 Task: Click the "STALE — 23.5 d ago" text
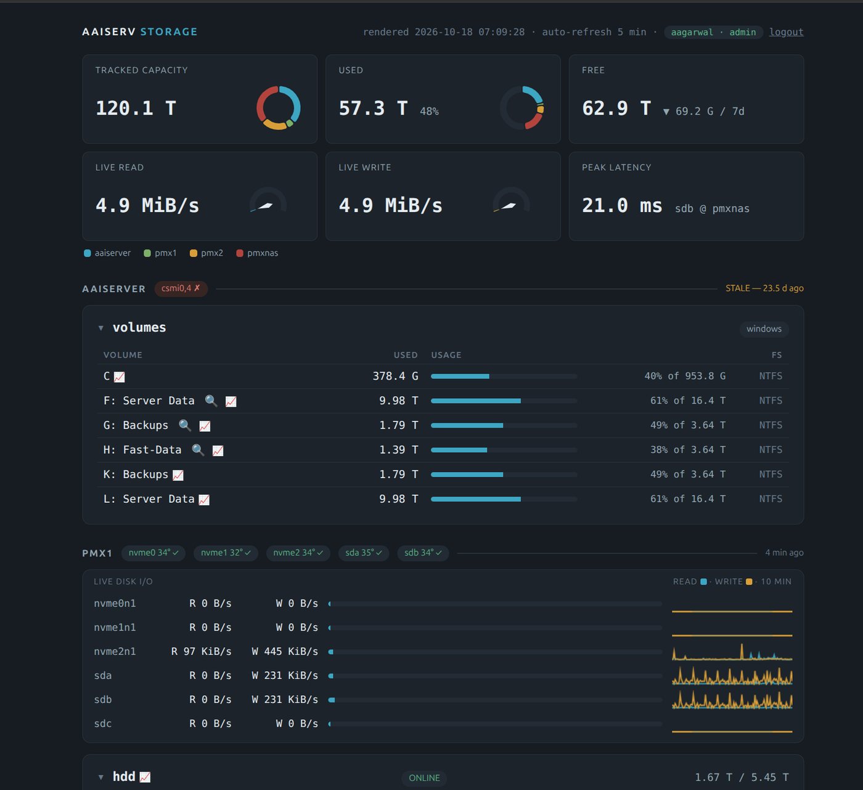[764, 288]
